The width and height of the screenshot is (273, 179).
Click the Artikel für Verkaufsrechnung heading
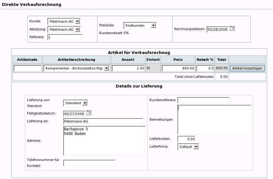[139, 53]
